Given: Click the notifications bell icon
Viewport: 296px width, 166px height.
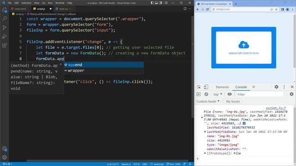Looking at the screenshot, I should pyautogui.click(x=190, y=164).
